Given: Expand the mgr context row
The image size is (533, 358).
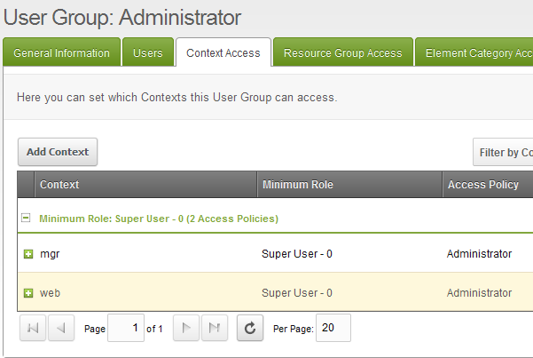Looking at the screenshot, I should (x=28, y=254).
